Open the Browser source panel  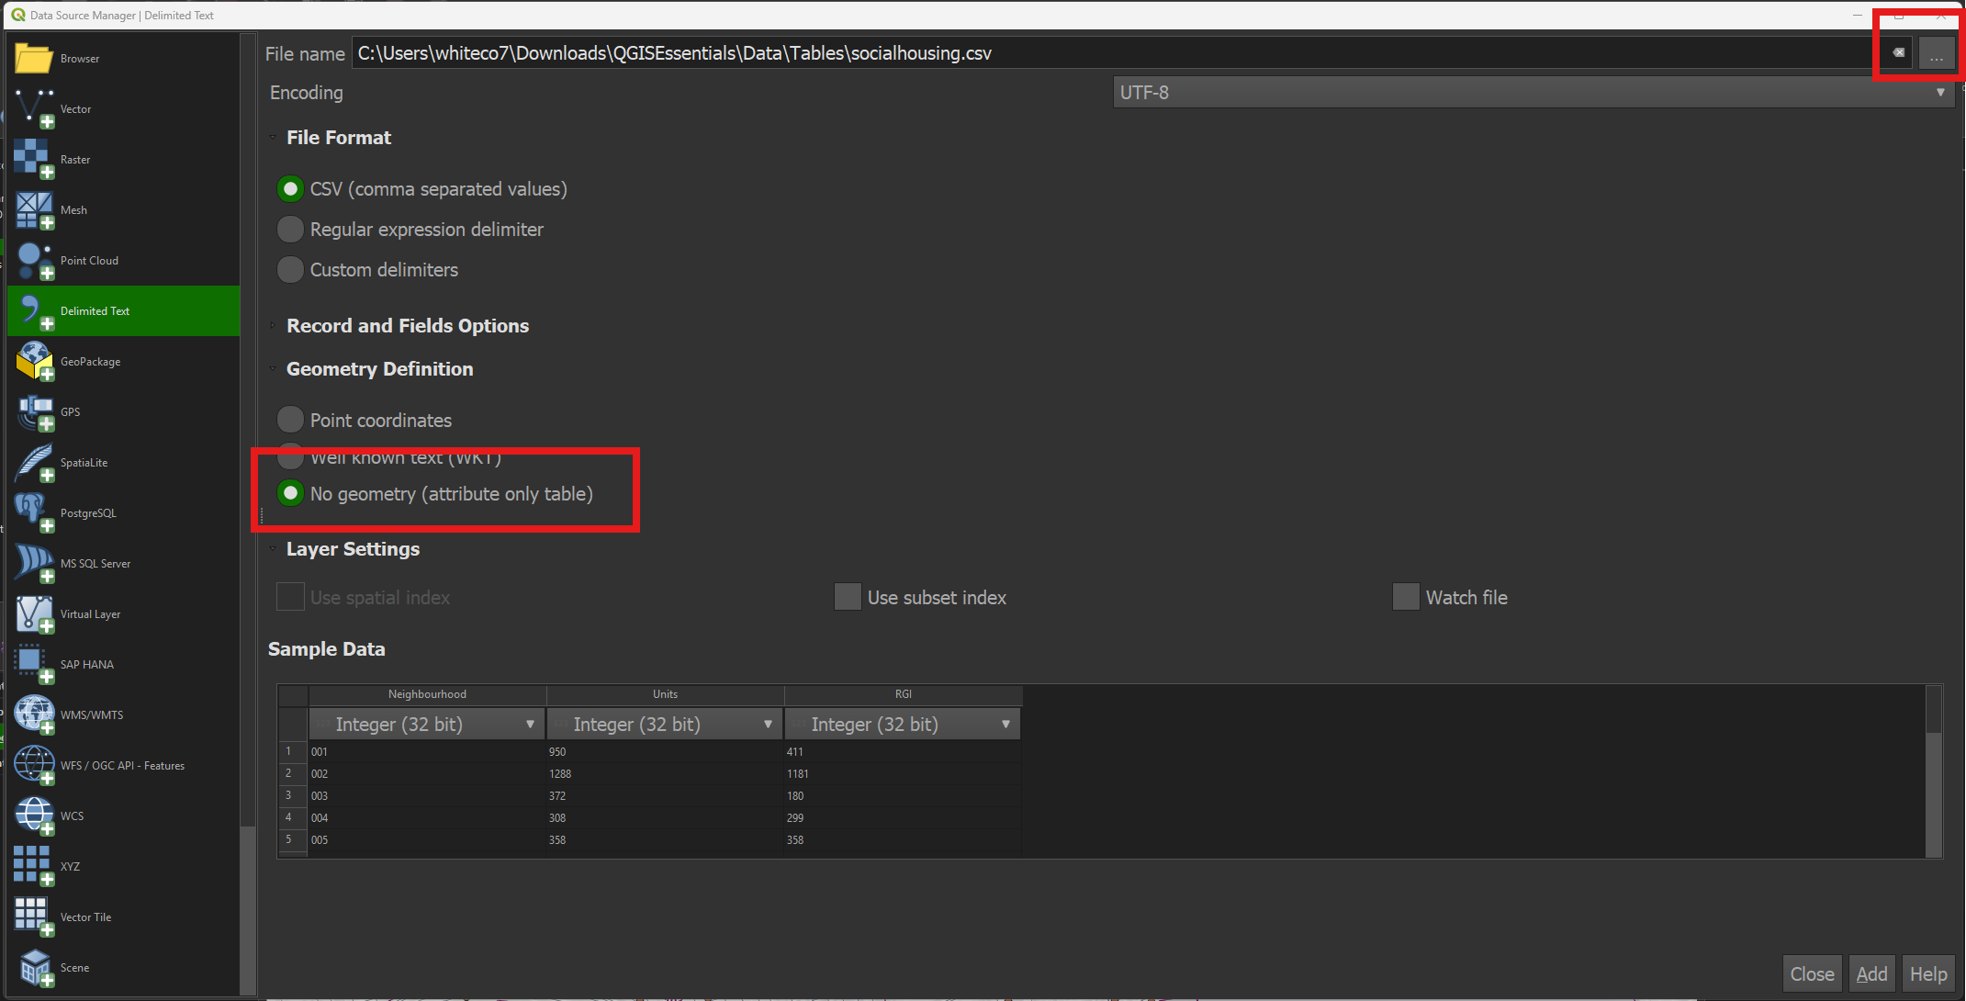click(34, 58)
